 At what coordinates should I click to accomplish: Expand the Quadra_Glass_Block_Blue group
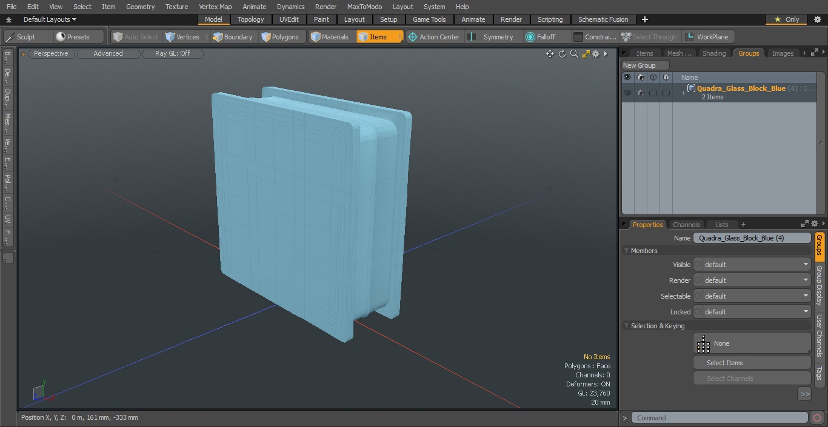pyautogui.click(x=683, y=93)
